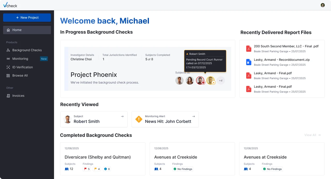
Task: Click the Monitoring radar icon
Action: click(x=8, y=59)
